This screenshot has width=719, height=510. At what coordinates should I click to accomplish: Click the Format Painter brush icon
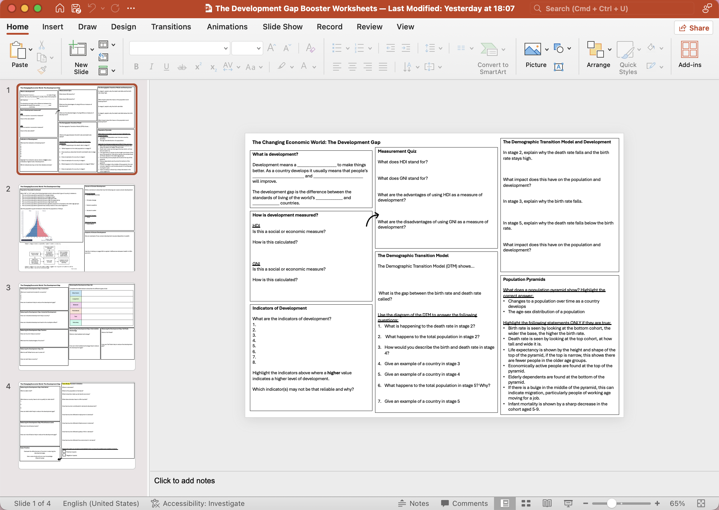pyautogui.click(x=42, y=70)
